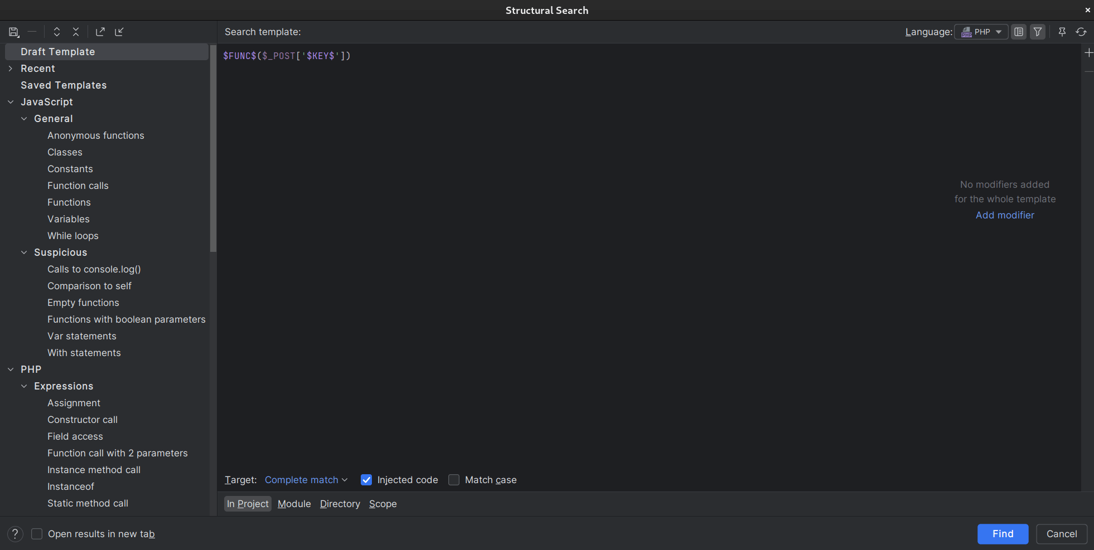Click the Save Template icon
This screenshot has height=550, width=1094.
point(14,32)
